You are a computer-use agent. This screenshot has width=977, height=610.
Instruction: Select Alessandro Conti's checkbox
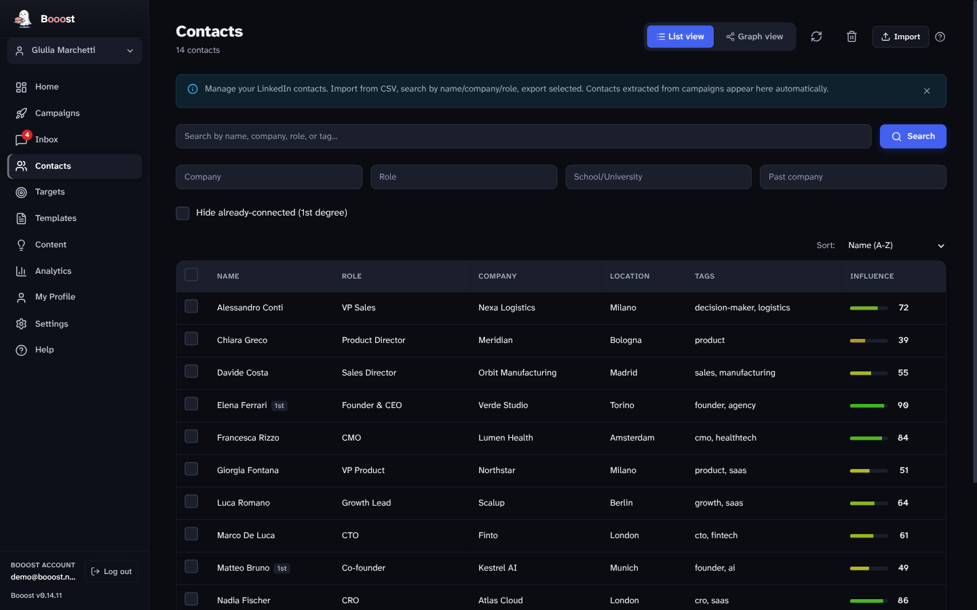pos(191,306)
